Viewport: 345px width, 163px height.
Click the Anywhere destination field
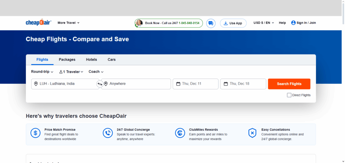[136, 84]
